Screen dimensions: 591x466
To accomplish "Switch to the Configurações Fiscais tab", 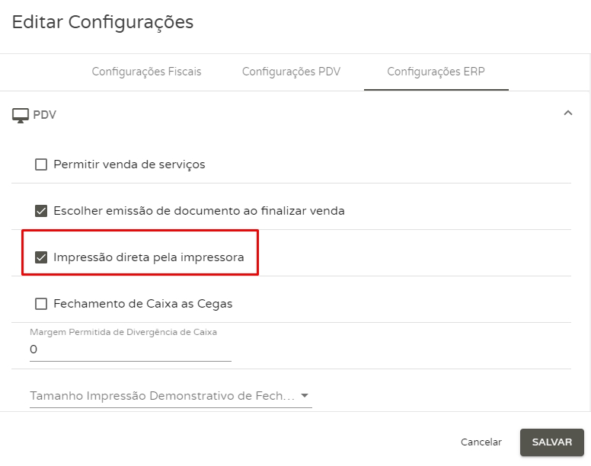I will (146, 72).
